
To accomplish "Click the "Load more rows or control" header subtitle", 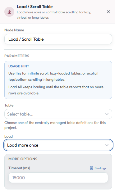I will (x=54, y=15).
